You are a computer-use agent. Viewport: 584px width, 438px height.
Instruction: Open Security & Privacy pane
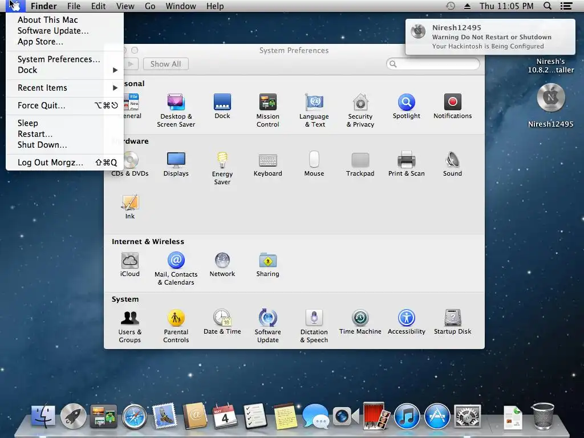[x=360, y=110]
